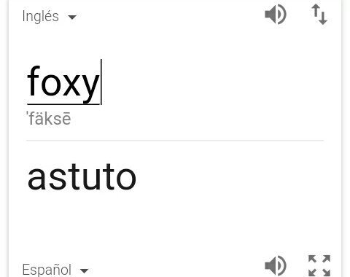
Task: Listen to the Spanish translation astuto
Action: point(276,266)
